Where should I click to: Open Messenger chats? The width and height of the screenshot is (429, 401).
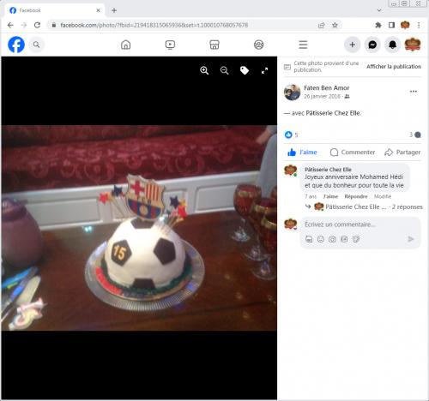(x=372, y=45)
